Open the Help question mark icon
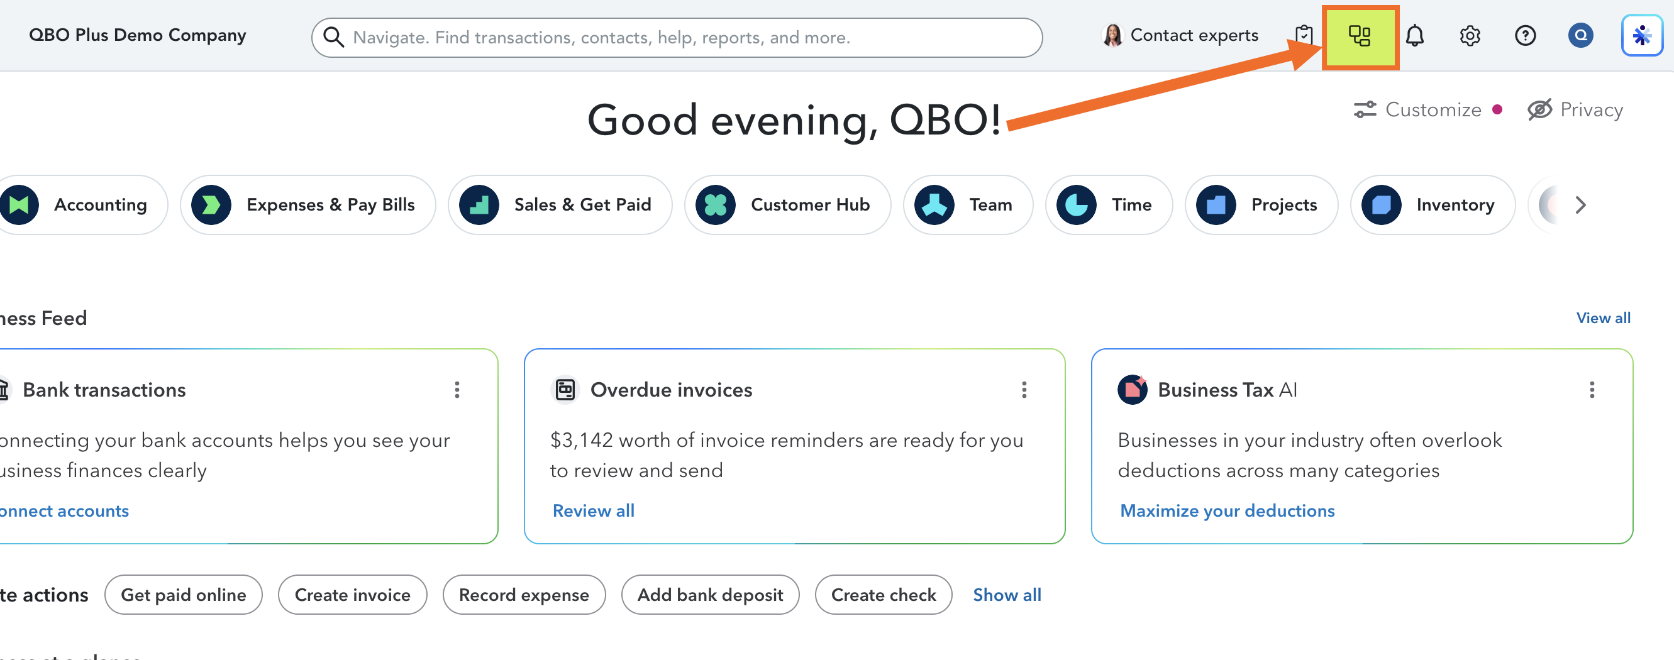The image size is (1674, 660). [1525, 36]
